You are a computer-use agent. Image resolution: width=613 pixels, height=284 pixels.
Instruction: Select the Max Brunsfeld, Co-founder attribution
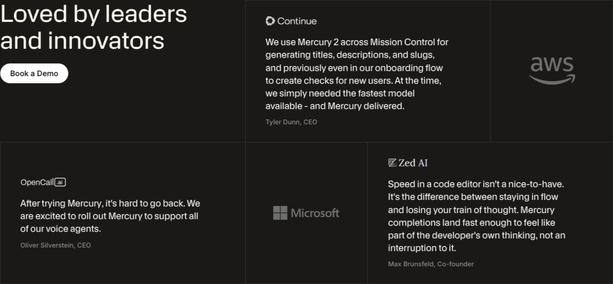click(431, 264)
